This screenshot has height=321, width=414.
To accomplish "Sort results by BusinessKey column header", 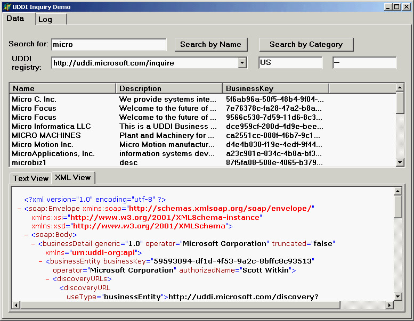I will click(275, 88).
